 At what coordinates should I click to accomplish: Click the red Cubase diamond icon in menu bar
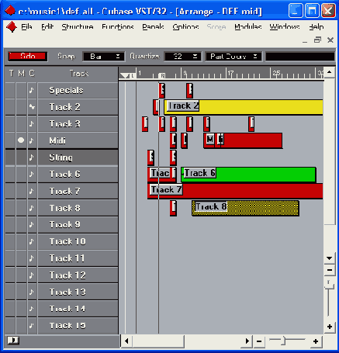coord(12,27)
